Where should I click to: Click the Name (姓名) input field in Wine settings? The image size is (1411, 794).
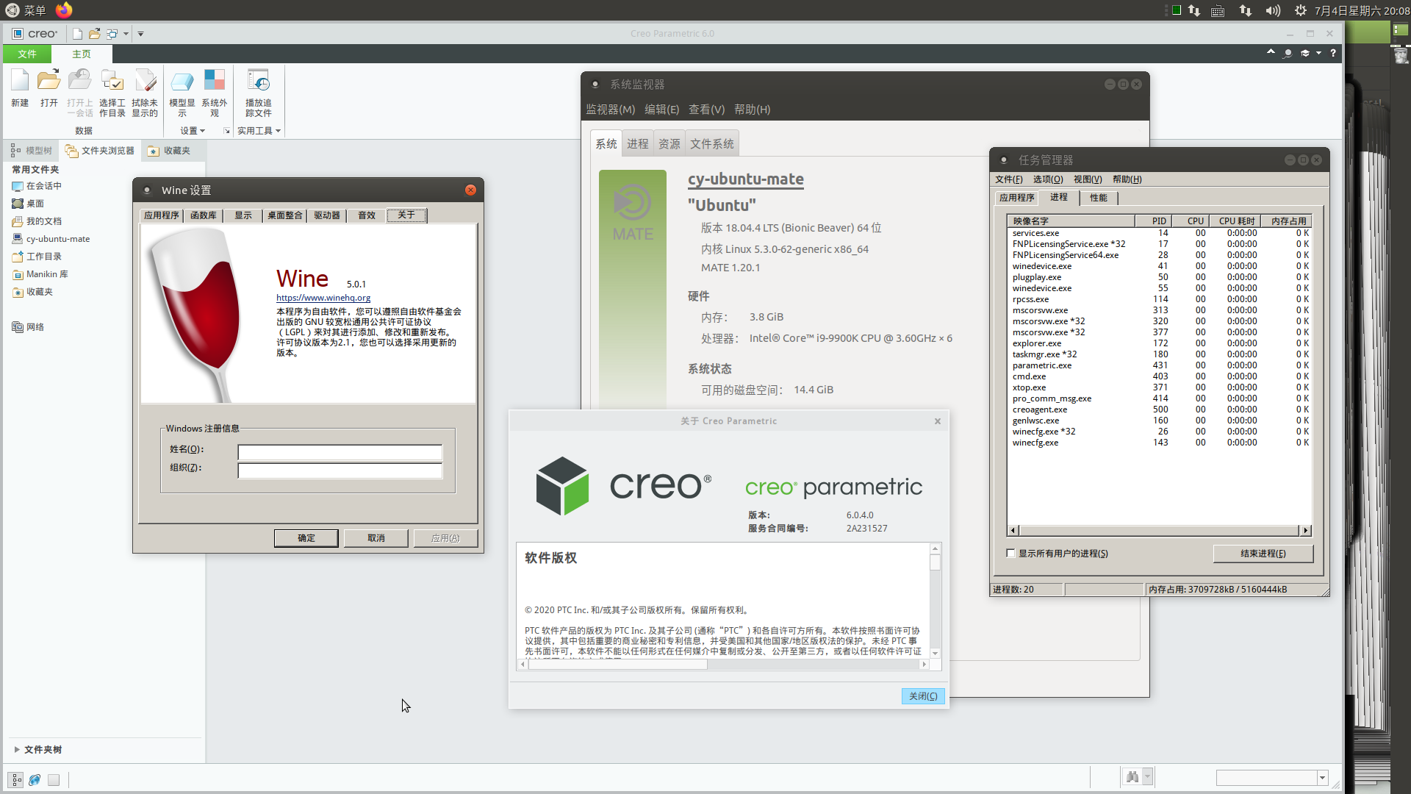point(340,452)
